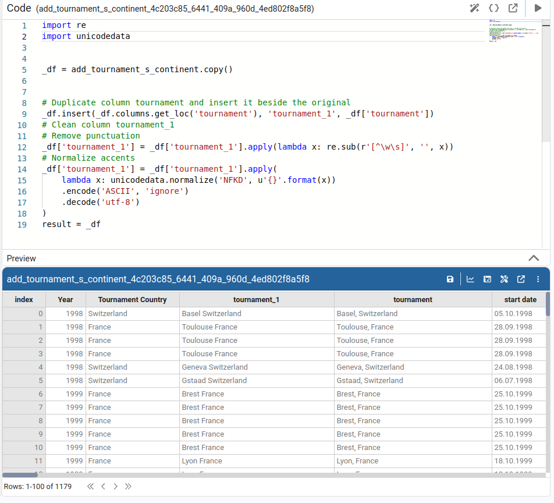This screenshot has height=503, width=554.
Task: Collapse the Preview section chevron
Action: pos(533,258)
